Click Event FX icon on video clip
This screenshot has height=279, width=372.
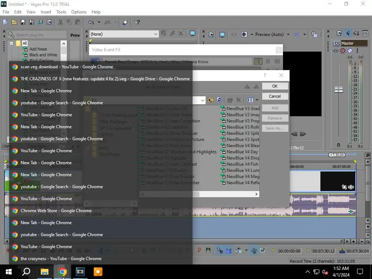[351, 187]
